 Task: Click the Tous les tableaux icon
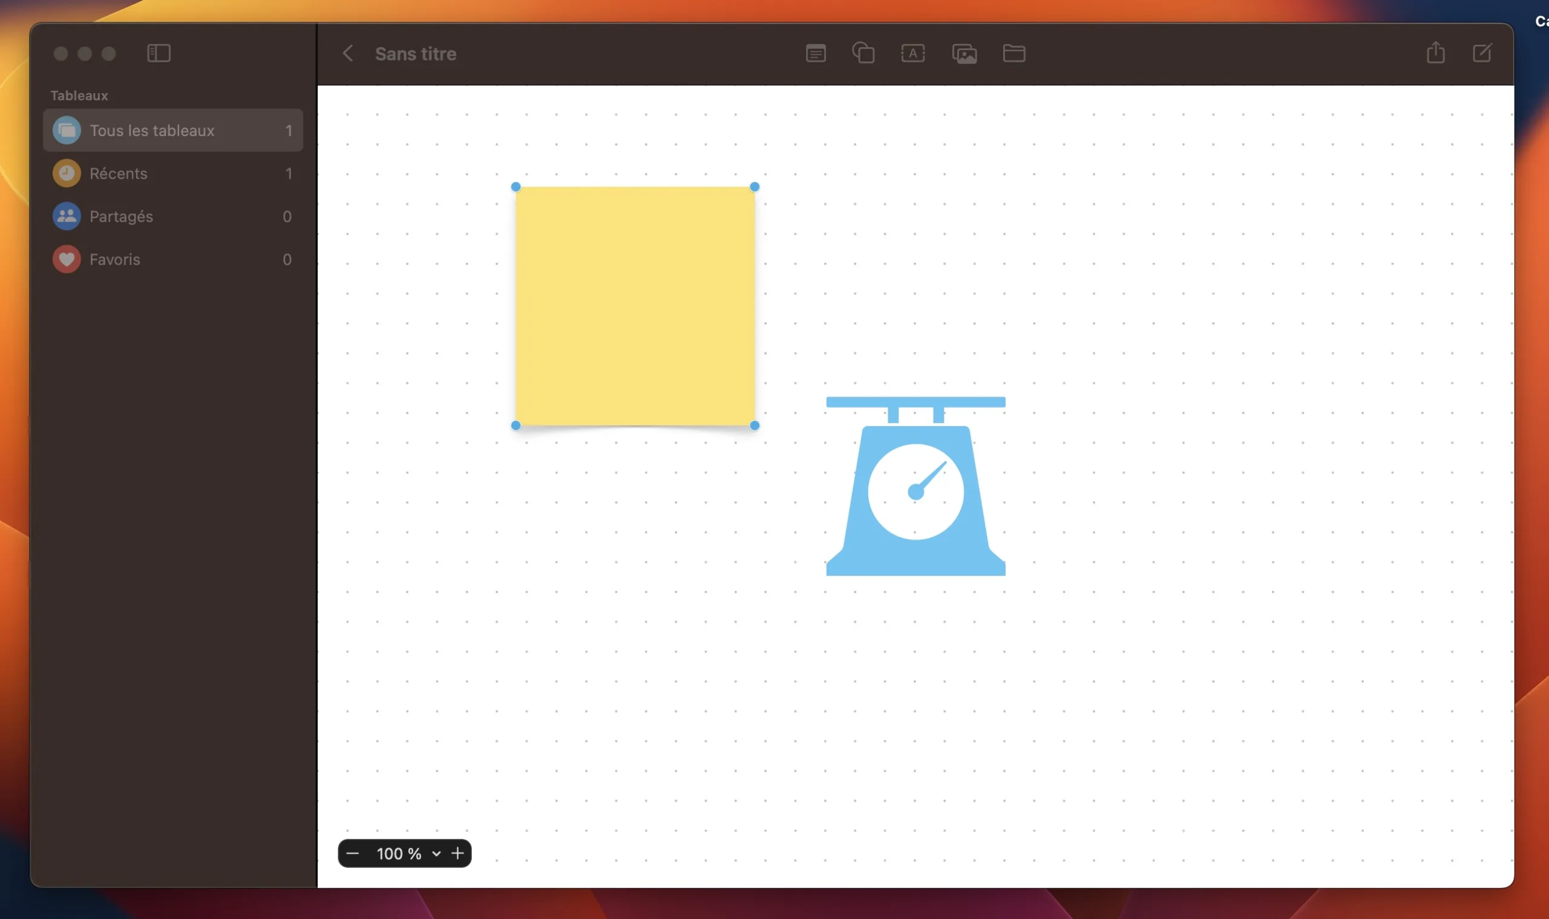(x=67, y=130)
